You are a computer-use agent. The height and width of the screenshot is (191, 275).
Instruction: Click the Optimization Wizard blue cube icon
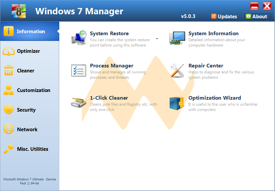pos(176,103)
